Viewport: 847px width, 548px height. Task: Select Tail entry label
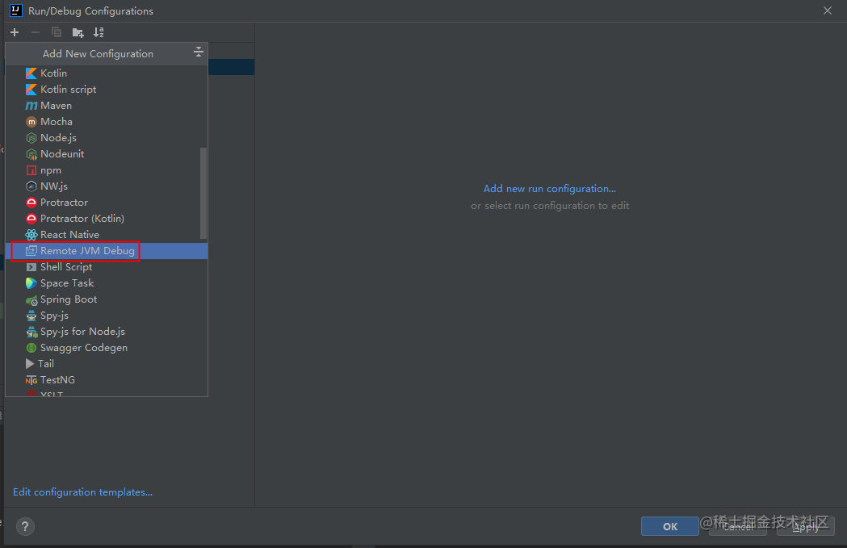point(46,364)
